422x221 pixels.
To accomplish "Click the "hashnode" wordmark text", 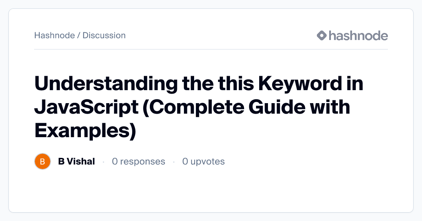I will pos(358,35).
